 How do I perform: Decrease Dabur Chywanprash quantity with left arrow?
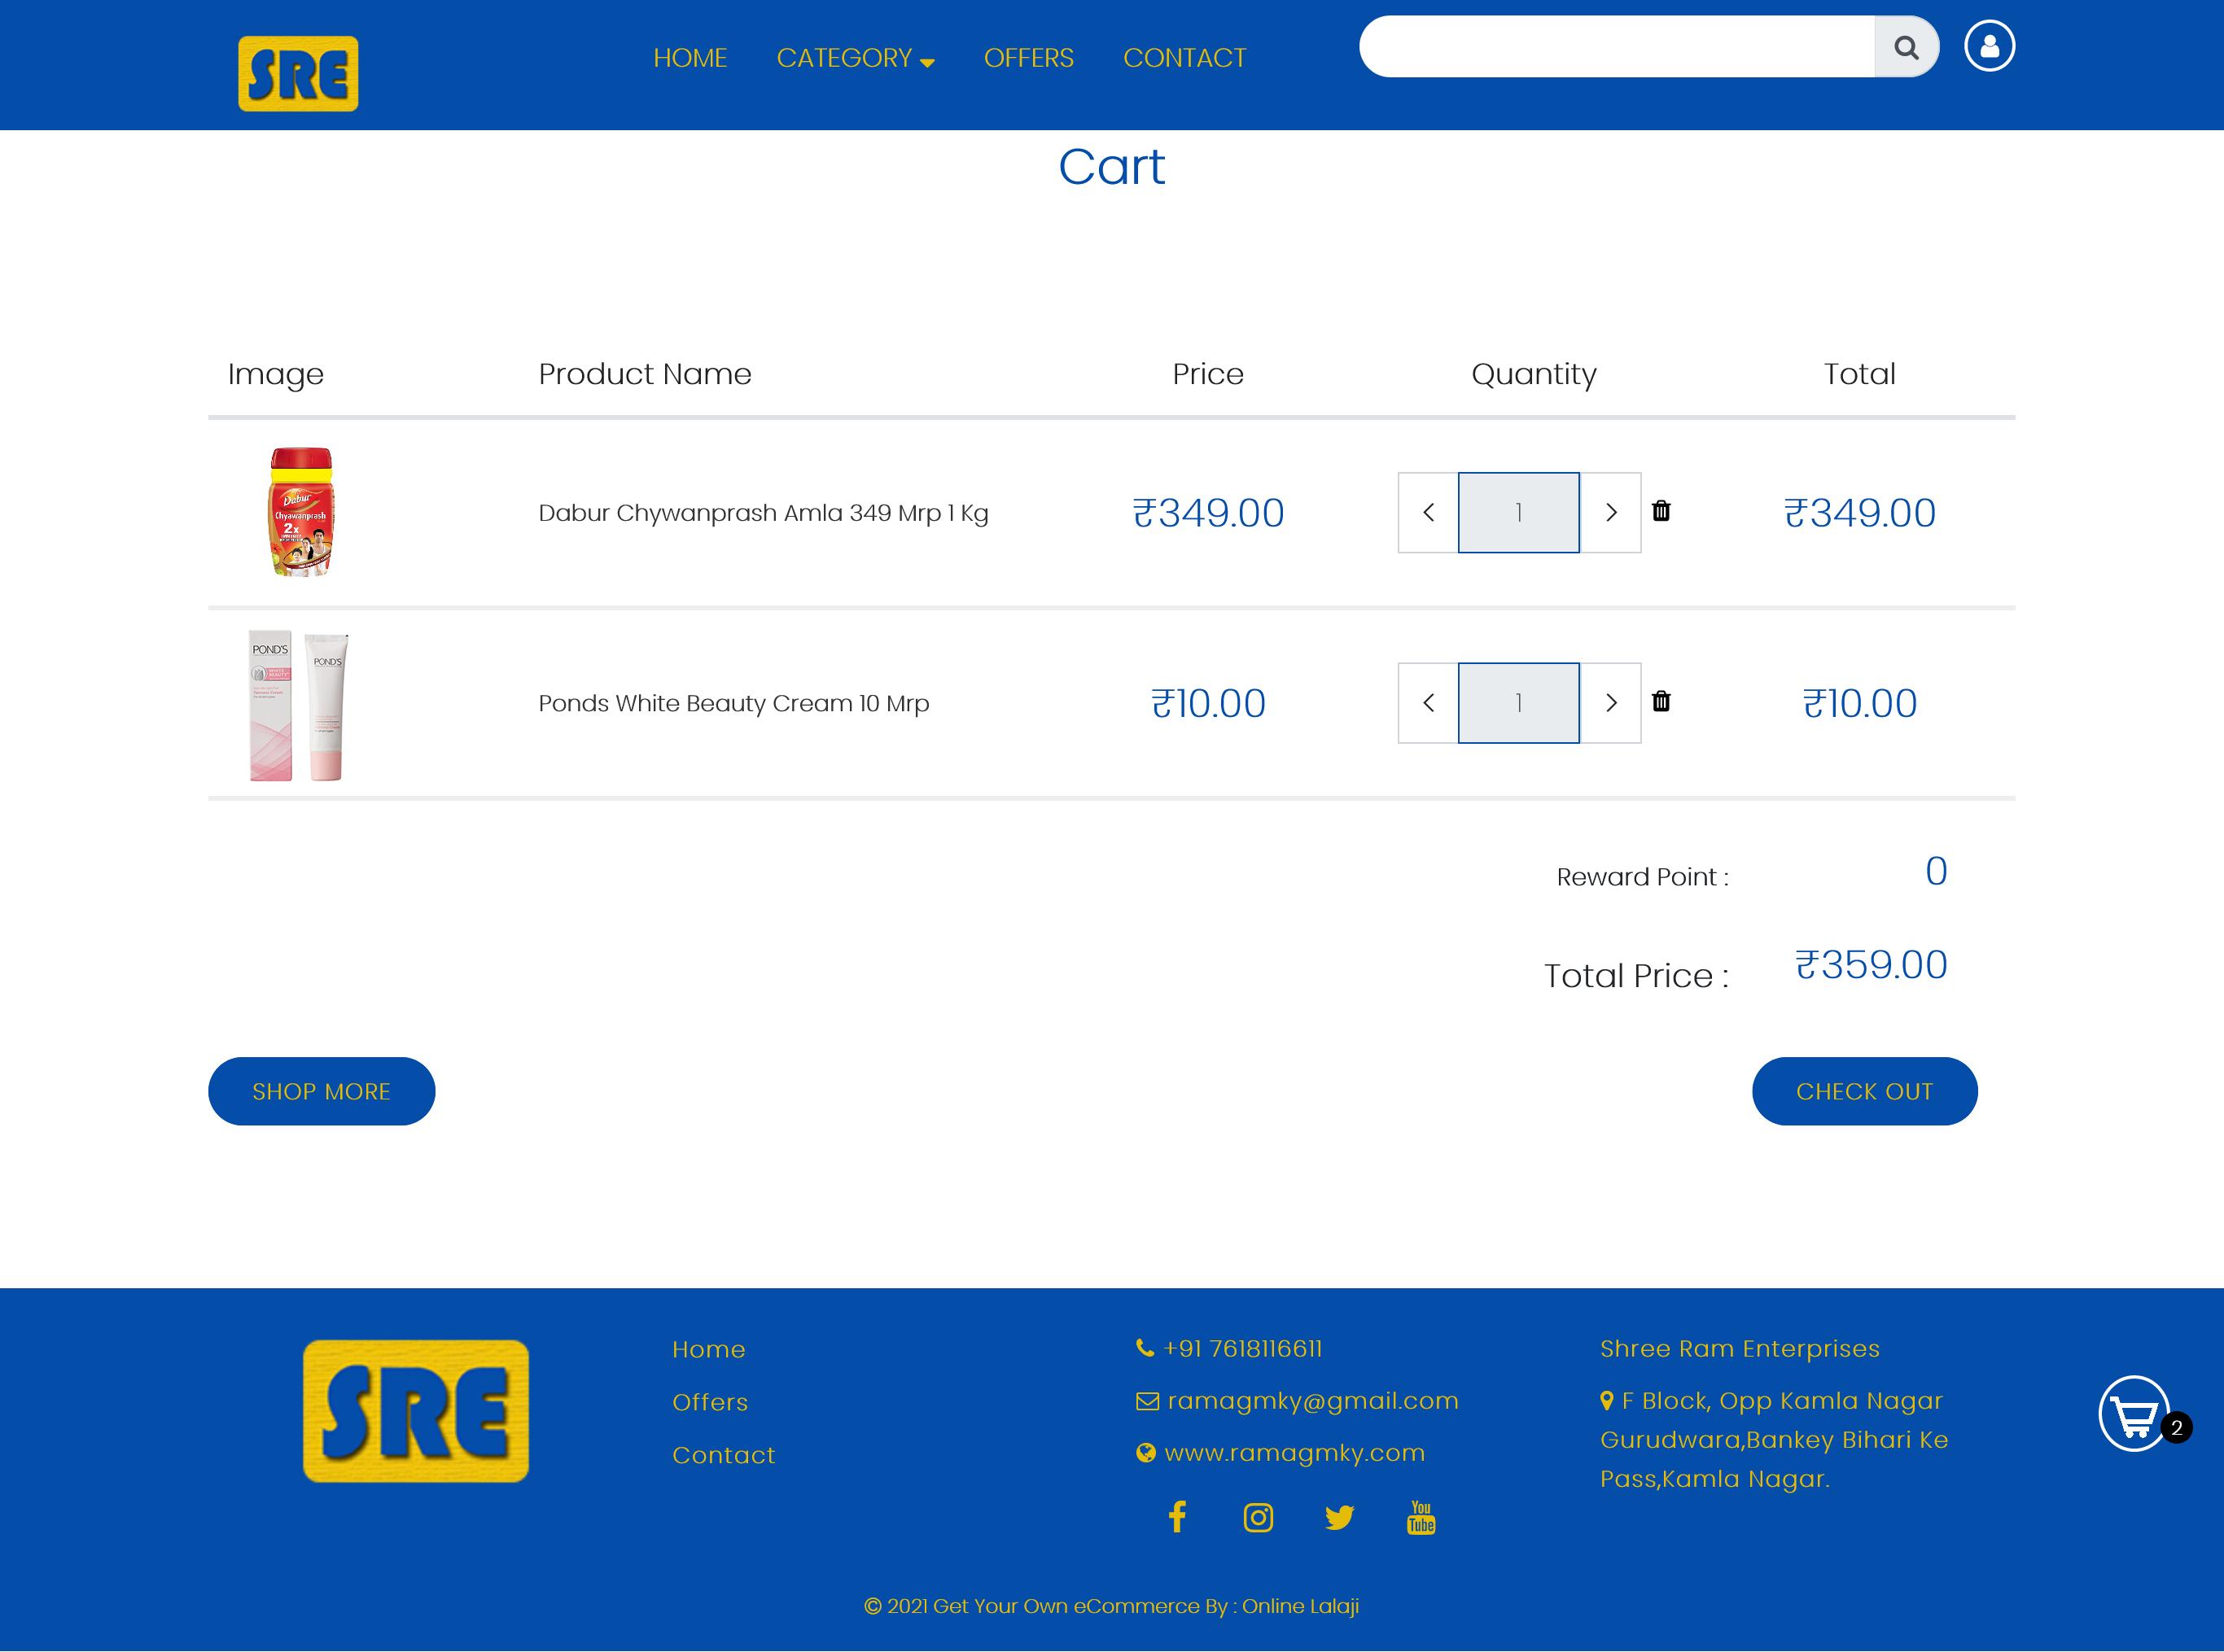[x=1428, y=512]
